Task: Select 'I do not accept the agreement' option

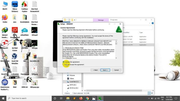Action: (x=63, y=65)
